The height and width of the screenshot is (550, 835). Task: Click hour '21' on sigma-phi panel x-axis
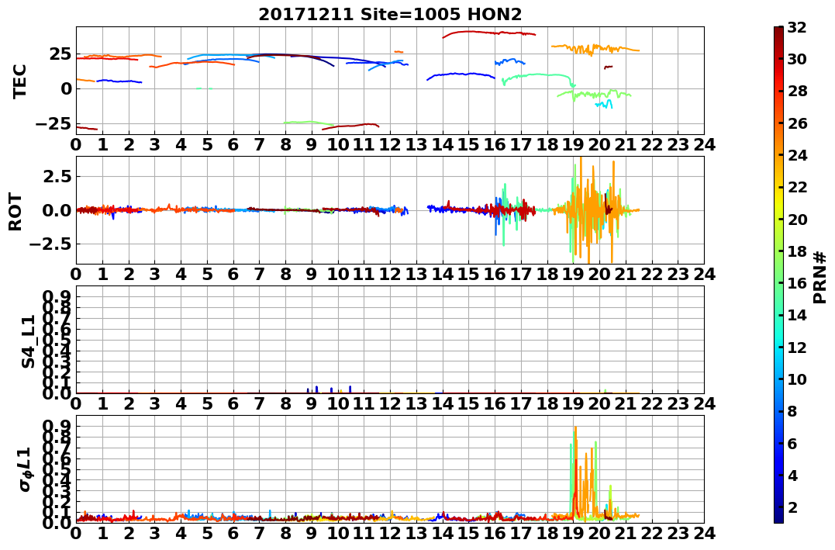coord(626,533)
